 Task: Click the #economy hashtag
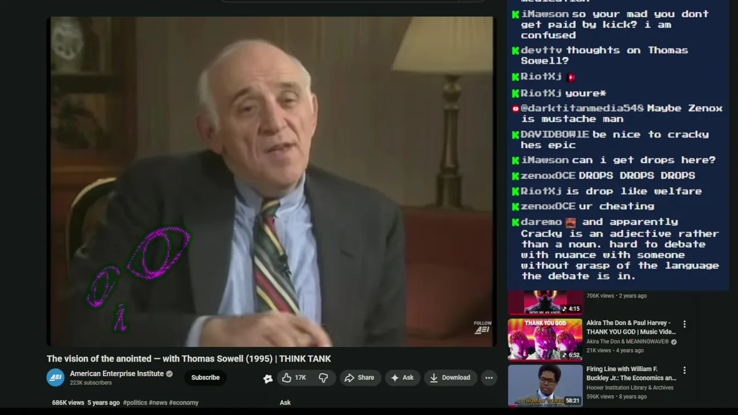[184, 402]
